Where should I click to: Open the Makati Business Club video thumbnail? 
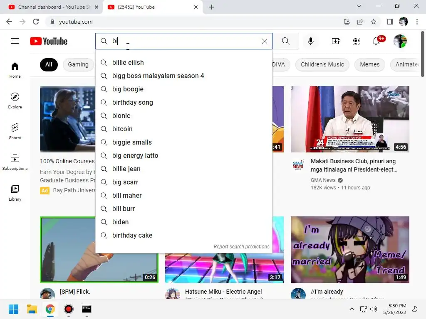click(350, 119)
